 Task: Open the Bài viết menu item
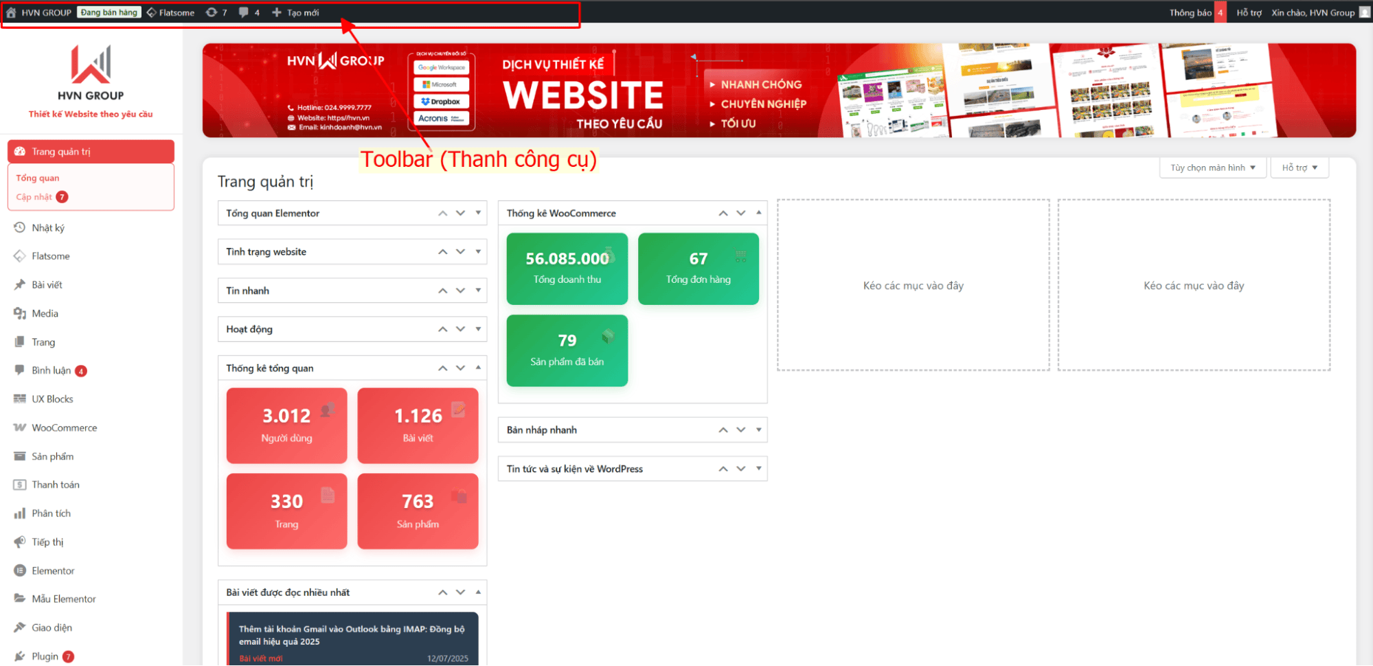47,285
